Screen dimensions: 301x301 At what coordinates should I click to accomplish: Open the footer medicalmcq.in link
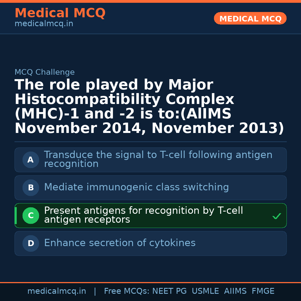[x=57, y=291]
